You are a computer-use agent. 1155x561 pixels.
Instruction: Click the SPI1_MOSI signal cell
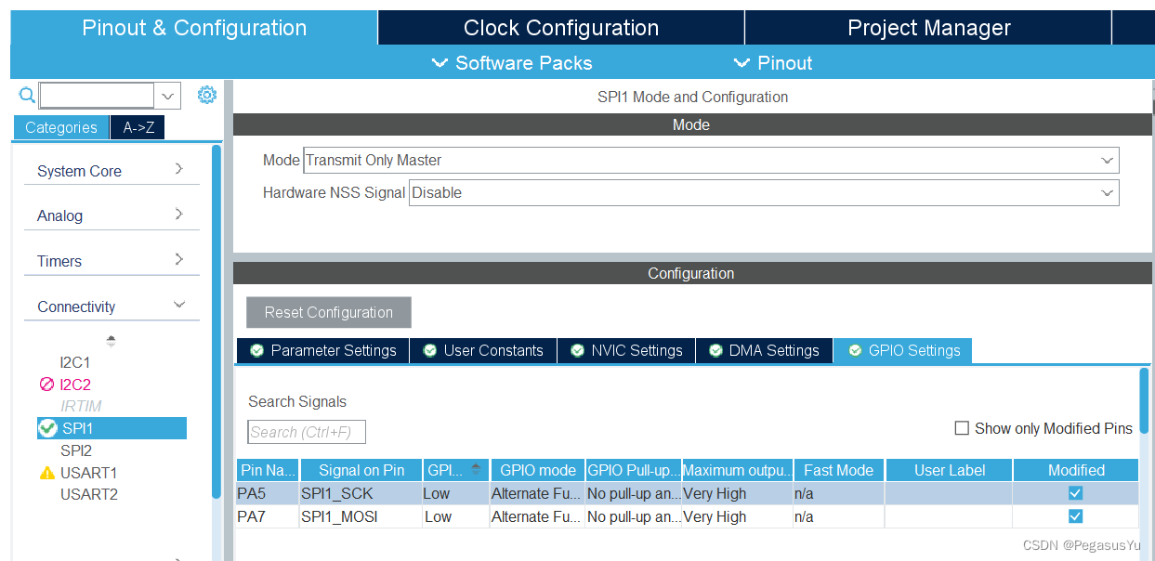point(361,515)
